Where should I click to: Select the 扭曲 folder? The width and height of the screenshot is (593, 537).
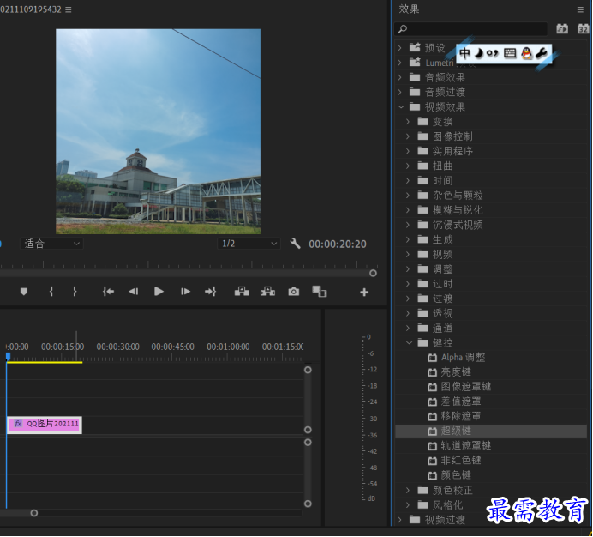442,166
